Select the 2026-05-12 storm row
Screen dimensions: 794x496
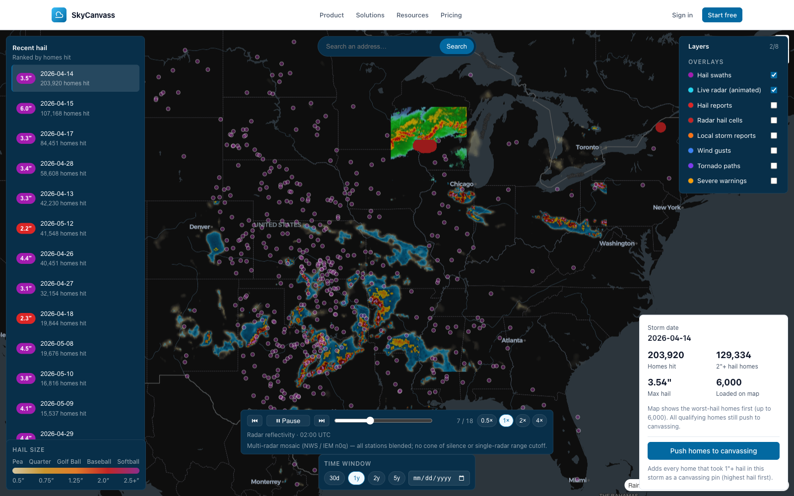[x=75, y=228]
